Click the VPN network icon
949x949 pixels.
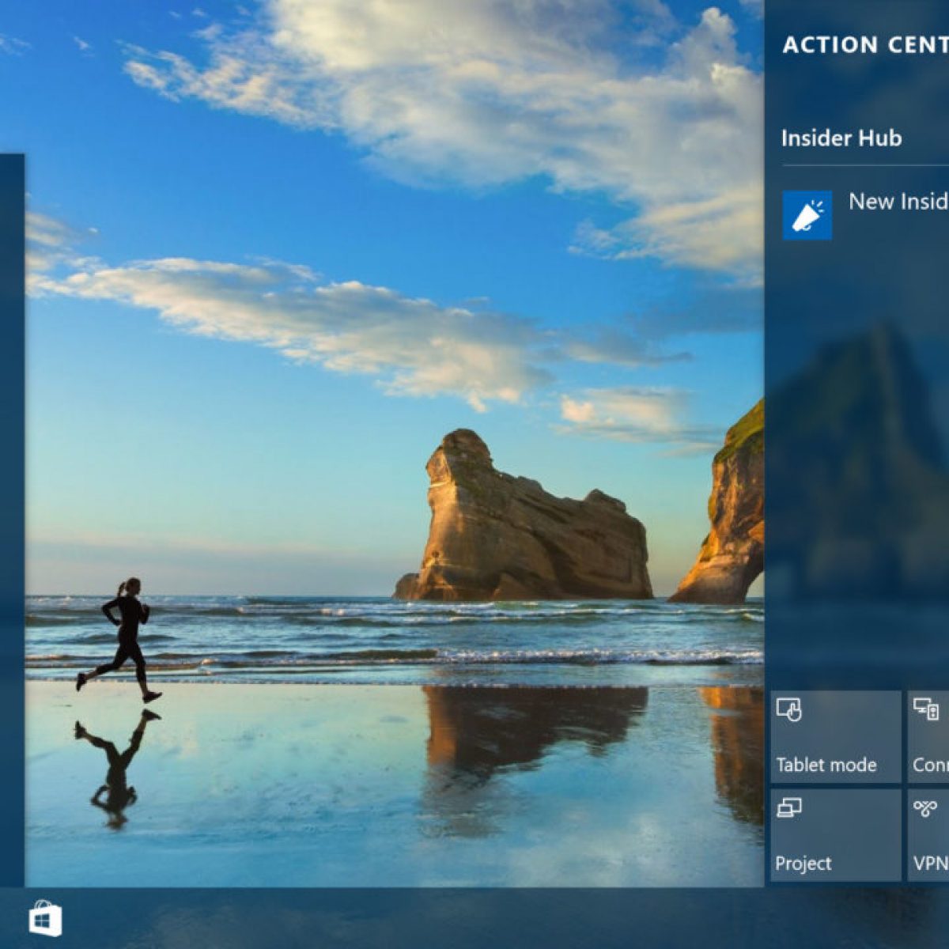926,808
